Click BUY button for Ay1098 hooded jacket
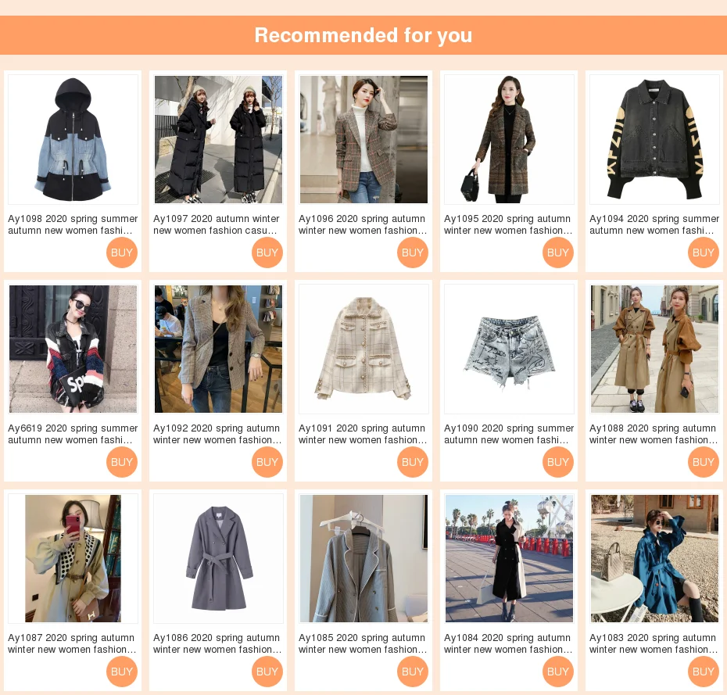Viewport: 727px width, 695px height. [122, 253]
